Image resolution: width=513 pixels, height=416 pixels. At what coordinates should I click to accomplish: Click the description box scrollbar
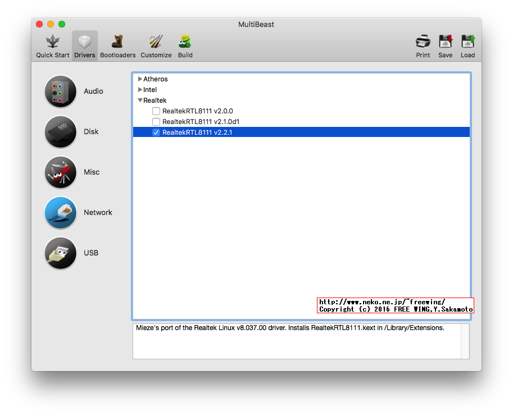465,341
